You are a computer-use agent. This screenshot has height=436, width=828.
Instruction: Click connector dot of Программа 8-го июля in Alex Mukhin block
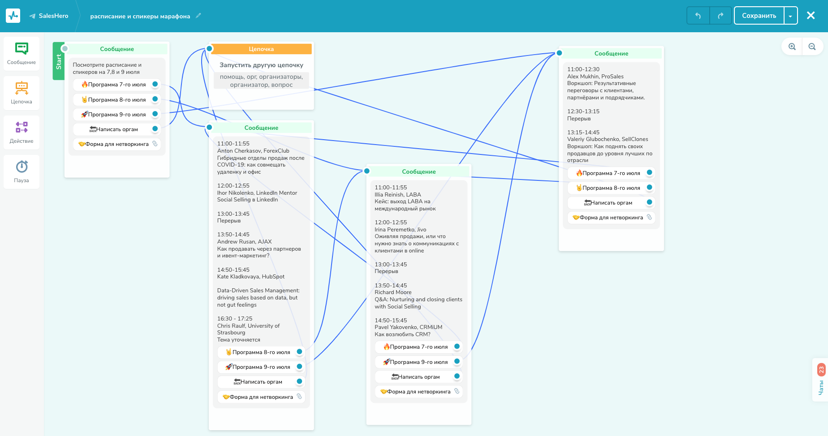(x=649, y=187)
